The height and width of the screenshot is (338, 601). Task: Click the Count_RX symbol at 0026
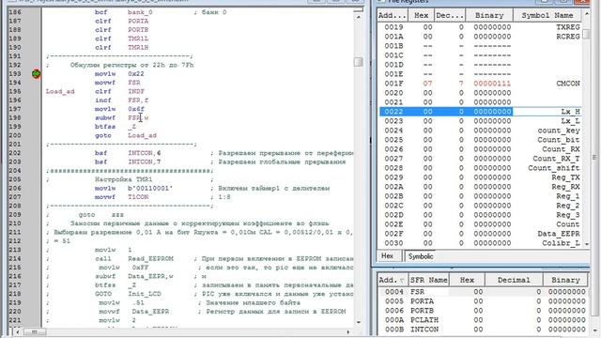(x=561, y=149)
